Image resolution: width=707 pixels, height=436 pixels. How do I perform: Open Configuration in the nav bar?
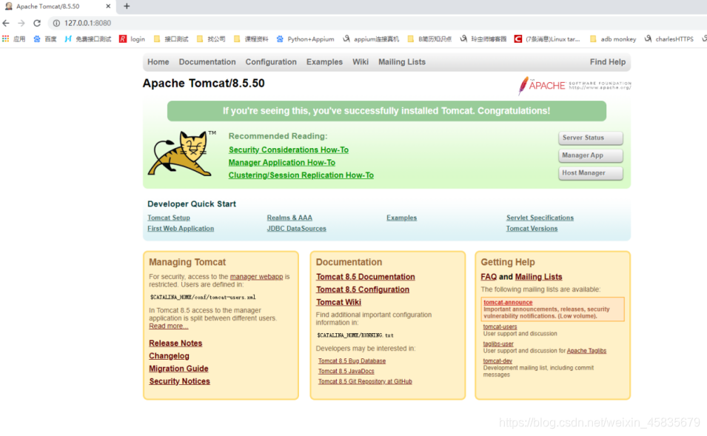pyautogui.click(x=271, y=61)
